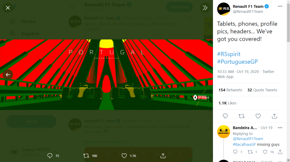
Task: Show the 1.1K Likes list
Action: [x=227, y=103]
